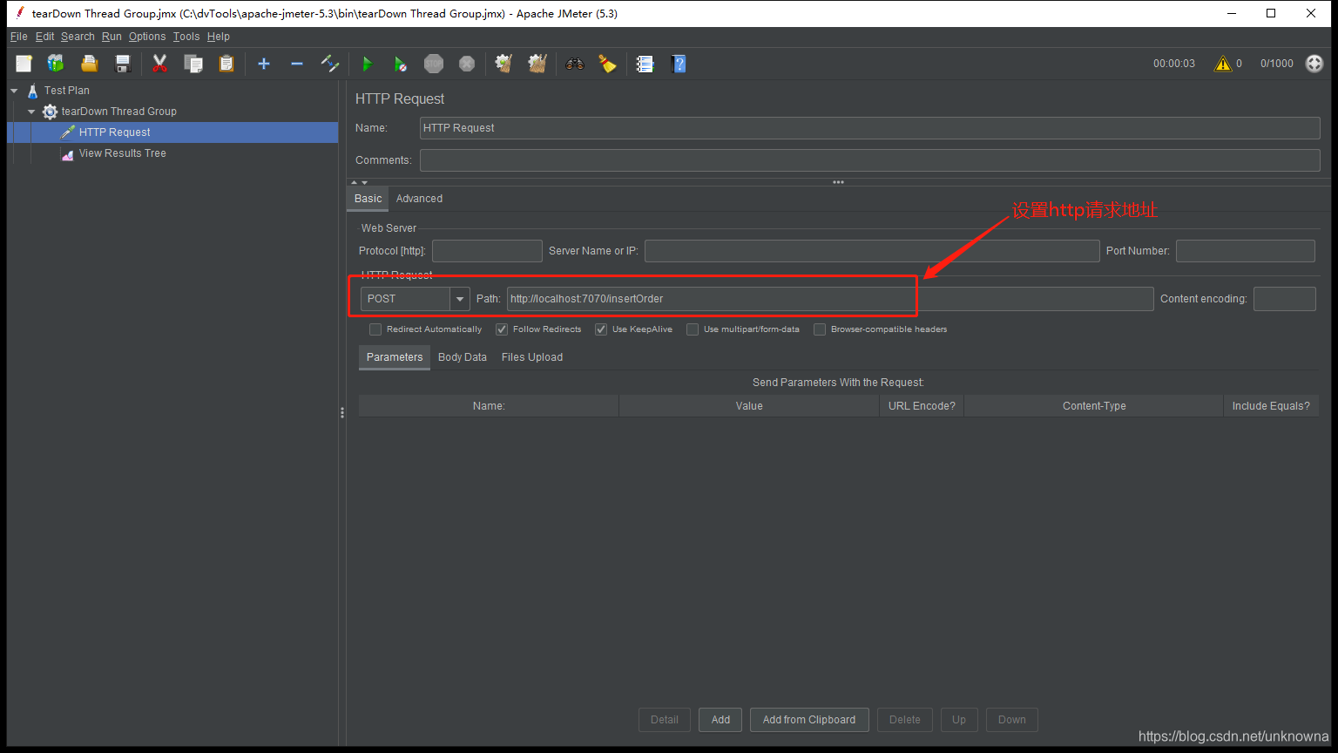This screenshot has width=1338, height=753.
Task: Click the Toggle enable/disable toolbar icon
Action: pyautogui.click(x=330, y=64)
